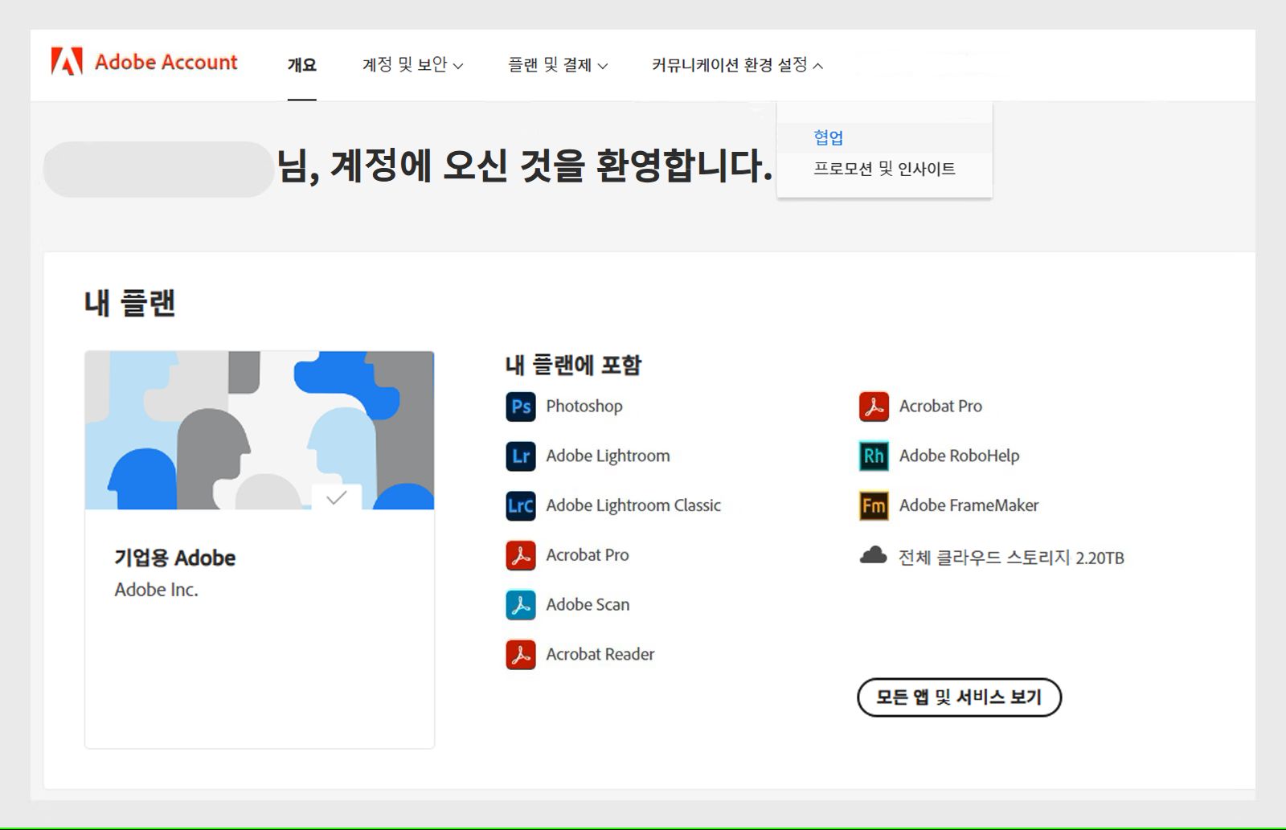Click the Acrobat Reader icon
1286x830 pixels.
(521, 655)
